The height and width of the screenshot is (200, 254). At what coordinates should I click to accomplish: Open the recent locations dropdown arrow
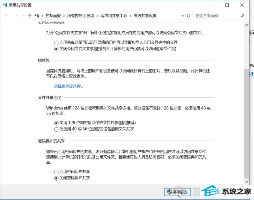coord(23,16)
